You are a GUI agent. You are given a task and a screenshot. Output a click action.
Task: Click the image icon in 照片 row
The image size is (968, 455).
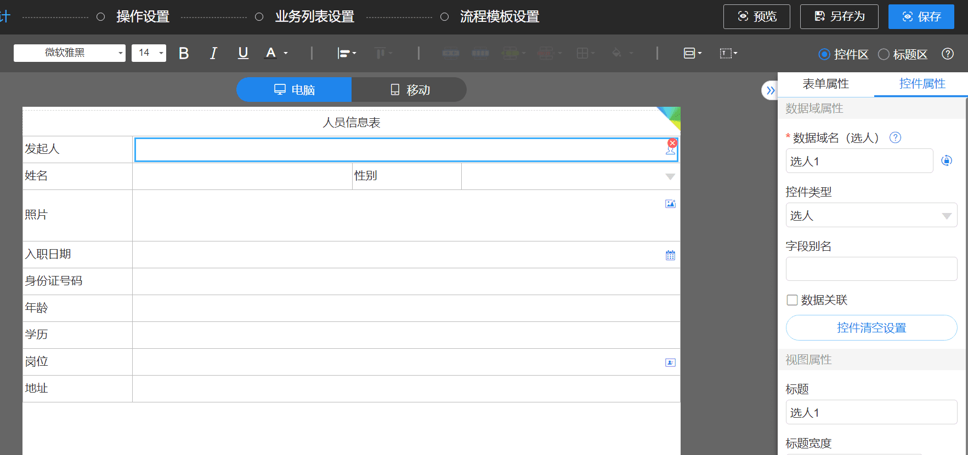click(670, 204)
